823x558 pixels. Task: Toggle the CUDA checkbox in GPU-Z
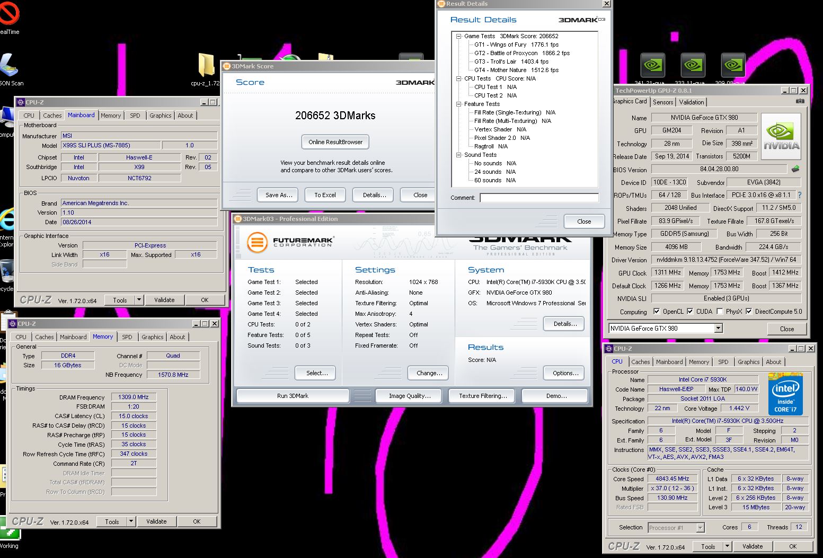tap(690, 312)
